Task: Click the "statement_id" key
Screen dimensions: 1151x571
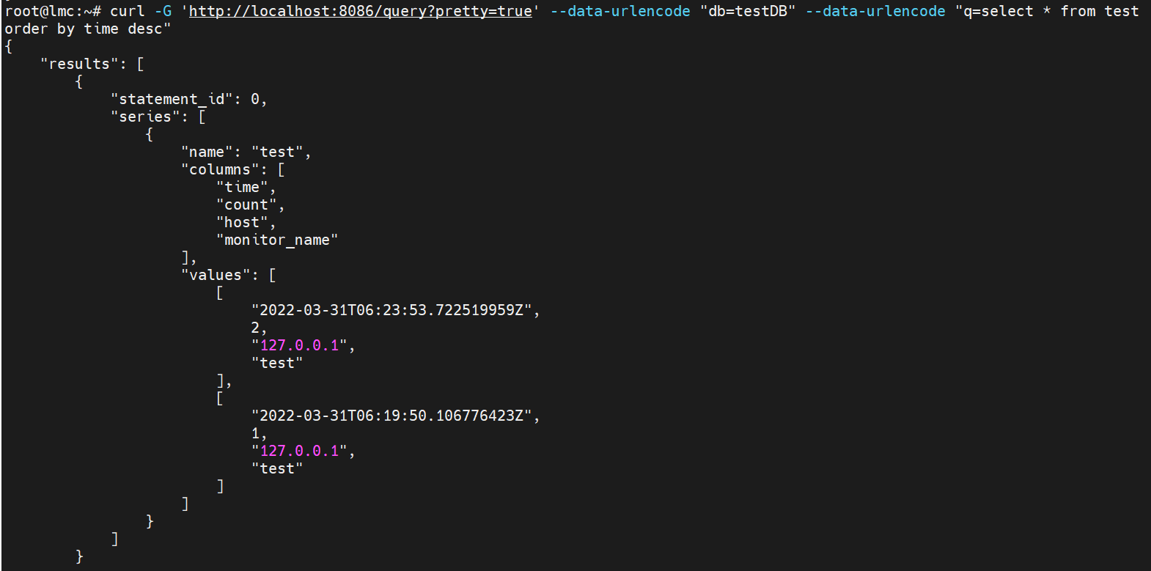Action: [172, 99]
